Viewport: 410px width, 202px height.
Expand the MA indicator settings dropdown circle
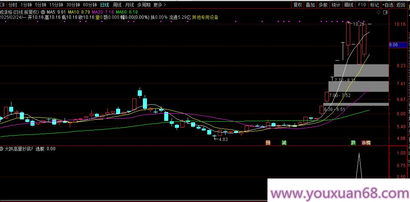[43, 12]
